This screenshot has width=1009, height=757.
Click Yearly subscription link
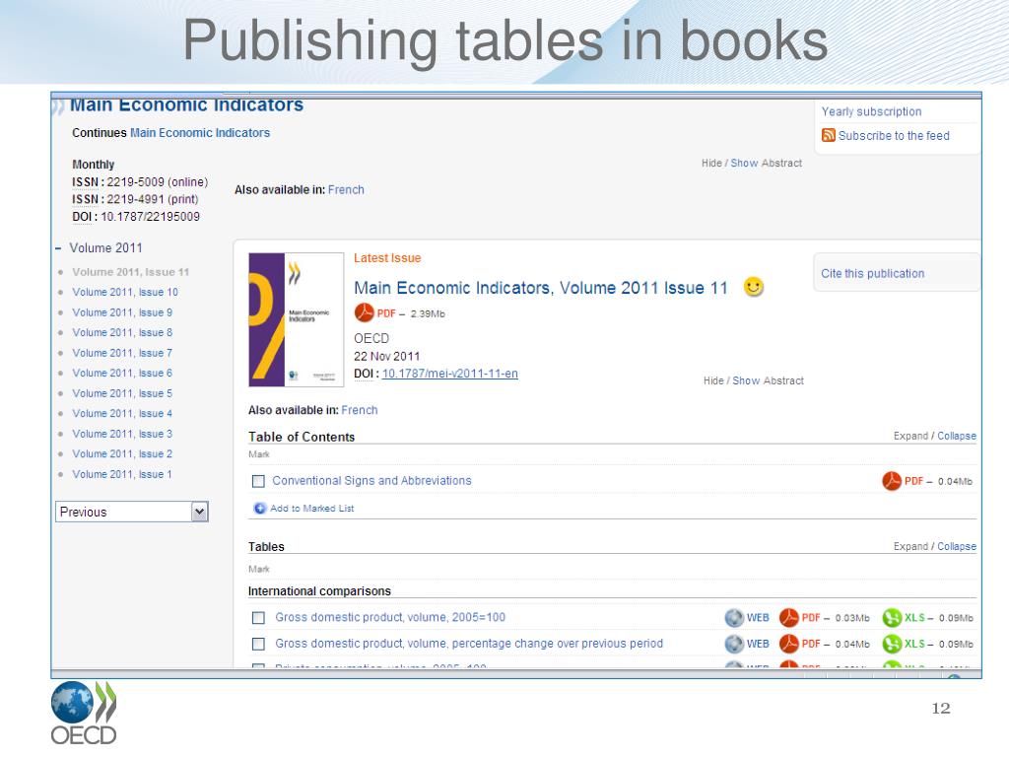click(x=871, y=111)
